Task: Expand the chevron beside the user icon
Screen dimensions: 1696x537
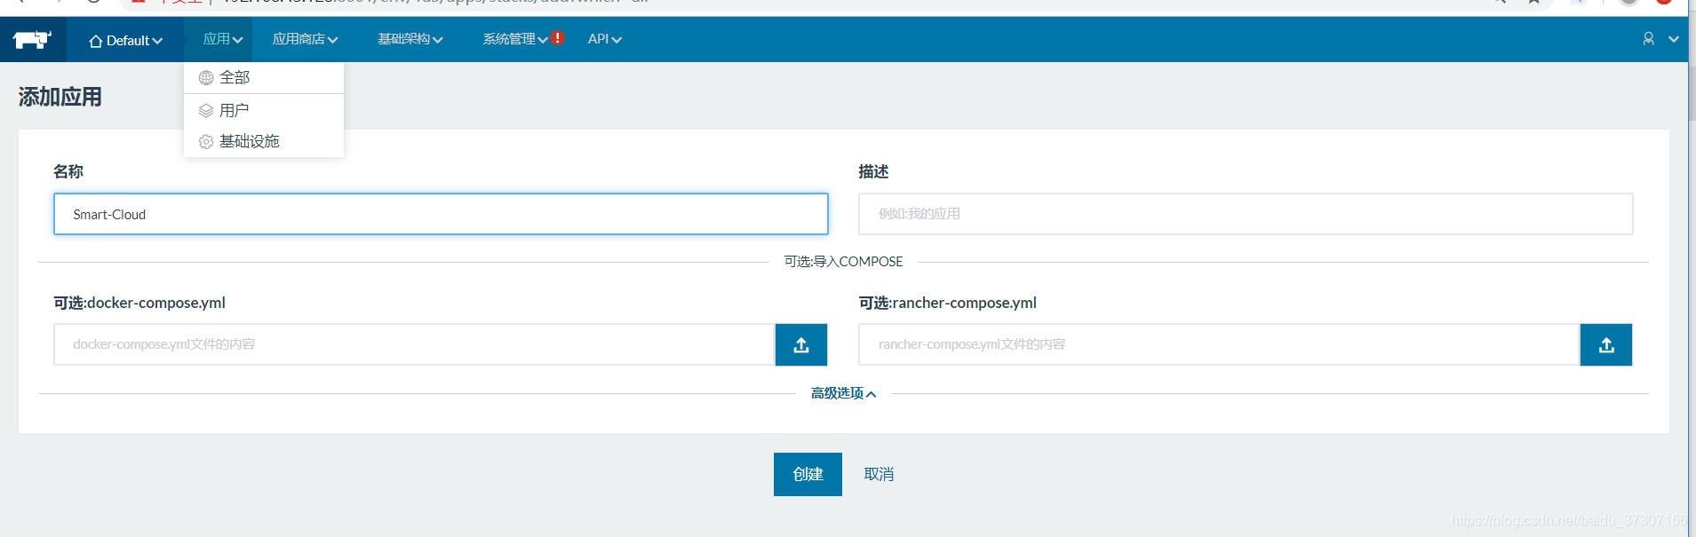Action: coord(1674,39)
